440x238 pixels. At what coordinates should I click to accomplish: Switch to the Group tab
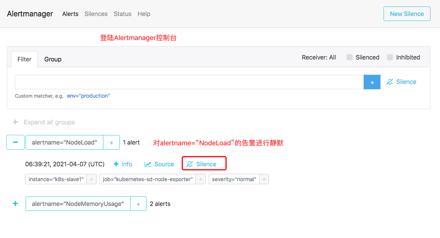click(x=53, y=59)
